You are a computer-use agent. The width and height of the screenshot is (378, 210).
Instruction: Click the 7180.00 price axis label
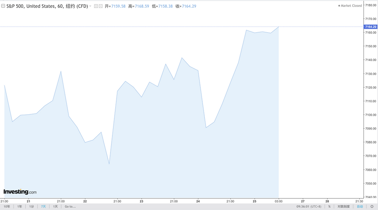[x=371, y=5]
